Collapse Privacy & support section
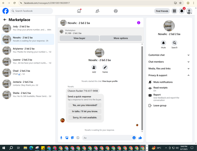Image resolution: width=197 pixels, height=151 pixels. pyautogui.click(x=169, y=75)
